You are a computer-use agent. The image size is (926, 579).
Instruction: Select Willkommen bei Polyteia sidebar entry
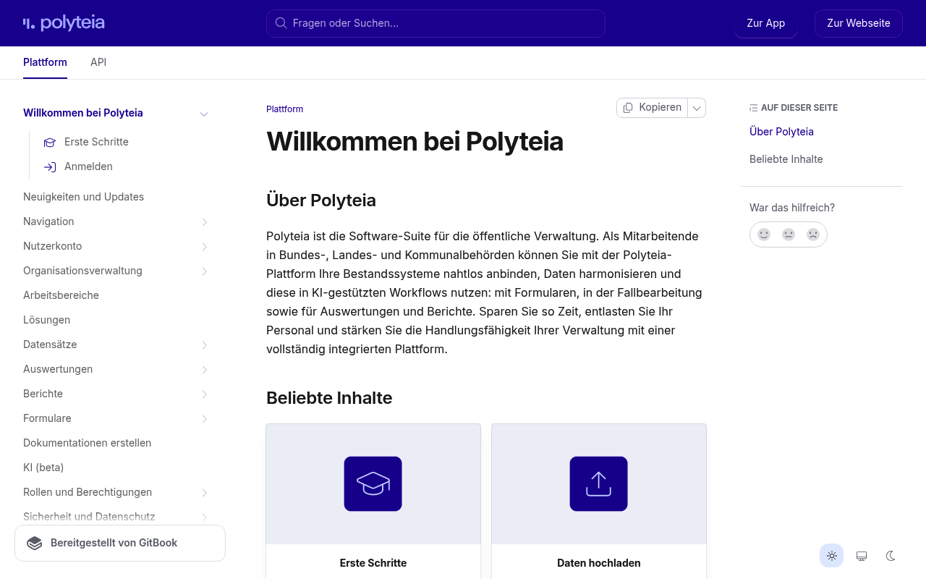pos(83,113)
